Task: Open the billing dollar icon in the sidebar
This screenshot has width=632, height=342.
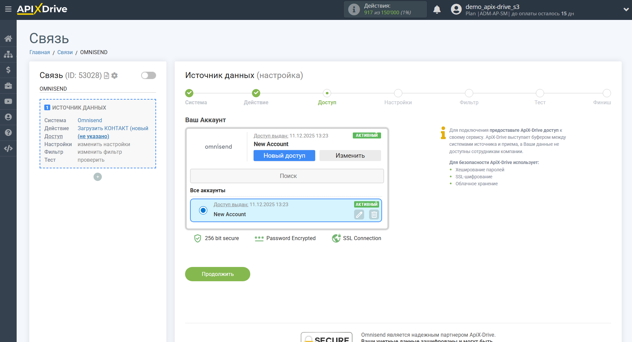Action: (x=8, y=70)
